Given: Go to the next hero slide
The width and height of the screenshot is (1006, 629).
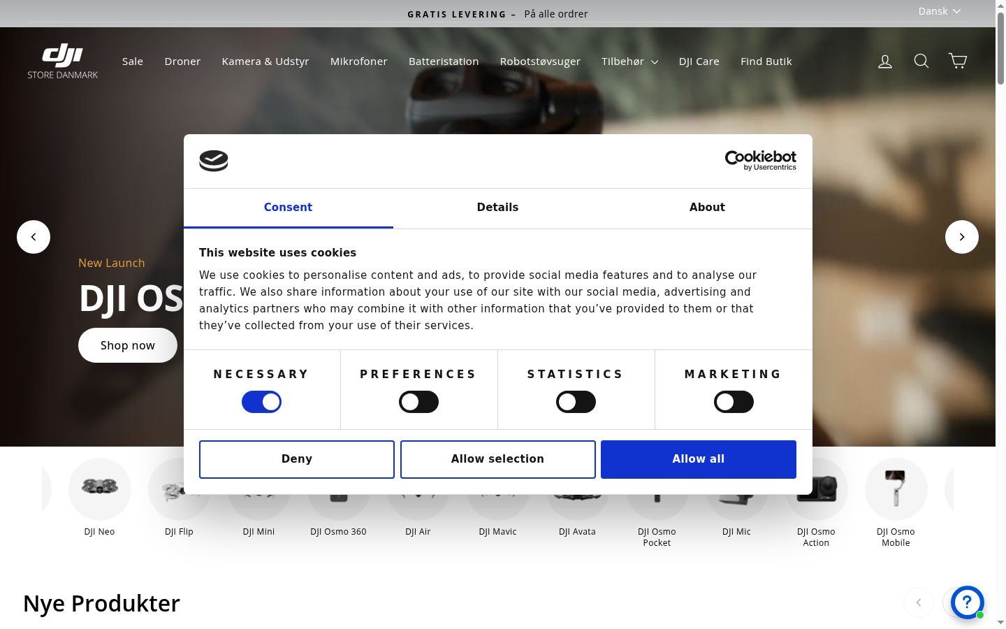Looking at the screenshot, I should pos(962,237).
